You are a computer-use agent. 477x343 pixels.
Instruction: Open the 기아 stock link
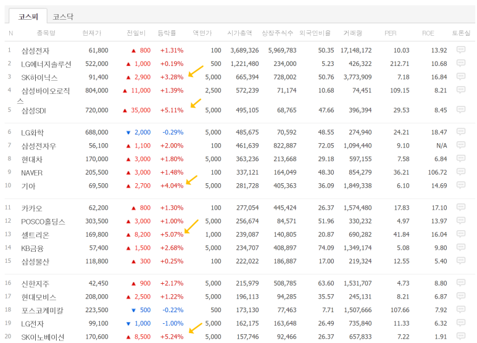pos(28,186)
